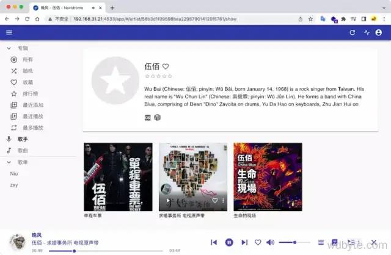Rate artist 伍佰 five stars

click(x=170, y=76)
